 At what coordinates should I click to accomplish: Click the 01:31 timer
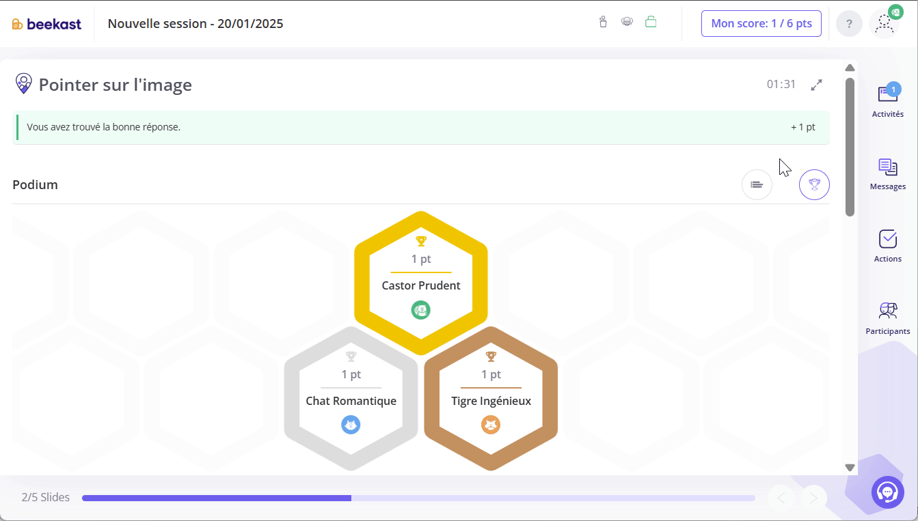point(781,85)
